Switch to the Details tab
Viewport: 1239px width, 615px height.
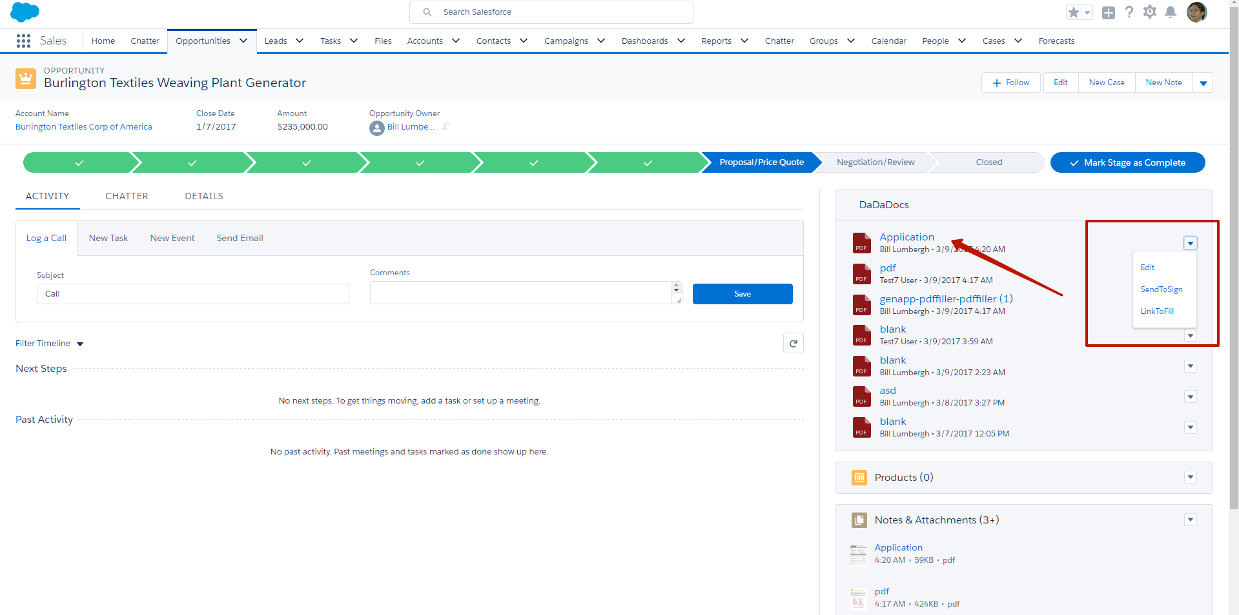click(204, 196)
